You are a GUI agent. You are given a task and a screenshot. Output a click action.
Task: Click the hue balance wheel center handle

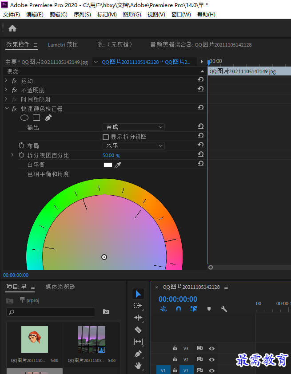[104, 257]
